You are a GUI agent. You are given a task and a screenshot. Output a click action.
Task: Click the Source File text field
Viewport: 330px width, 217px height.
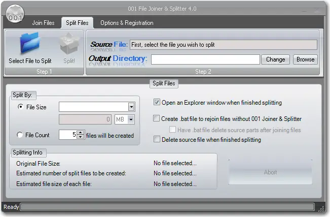[224, 45]
